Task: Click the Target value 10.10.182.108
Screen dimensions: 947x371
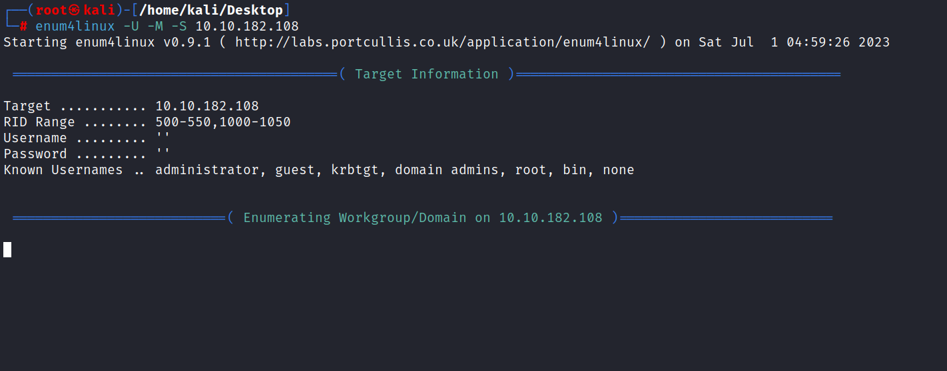Action: coord(207,106)
